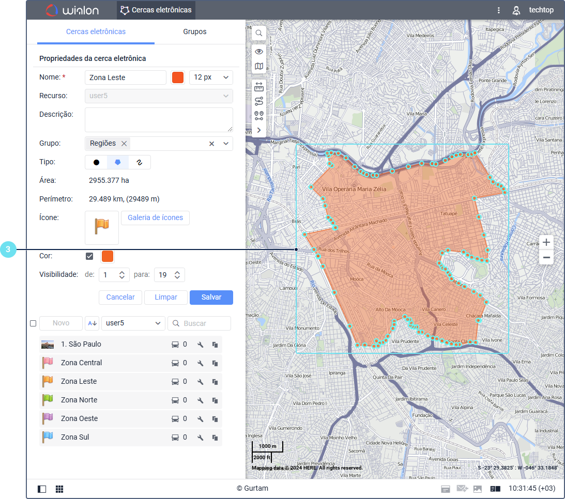Image resolution: width=565 pixels, height=499 pixels.
Task: Click the orange swatch beside Nome
Action: [x=178, y=77]
